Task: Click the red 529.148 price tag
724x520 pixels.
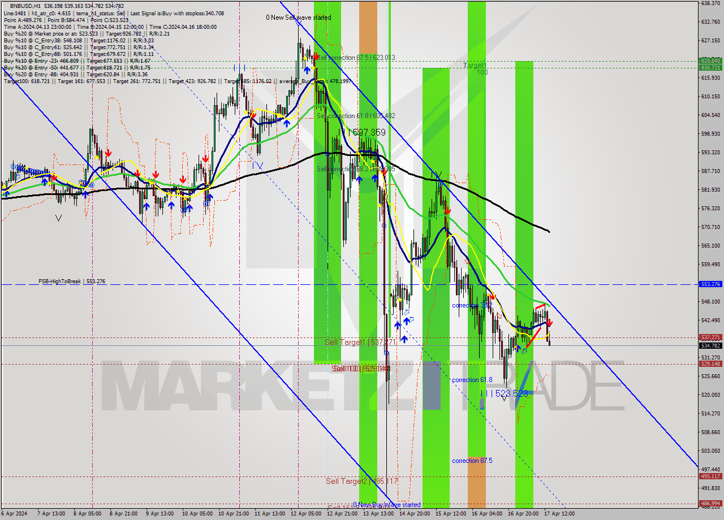Action: pos(710,364)
